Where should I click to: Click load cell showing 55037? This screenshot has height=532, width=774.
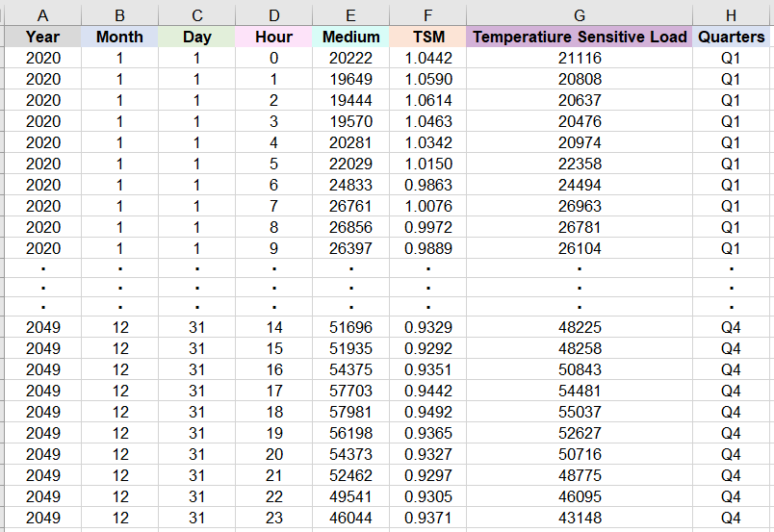pos(580,412)
